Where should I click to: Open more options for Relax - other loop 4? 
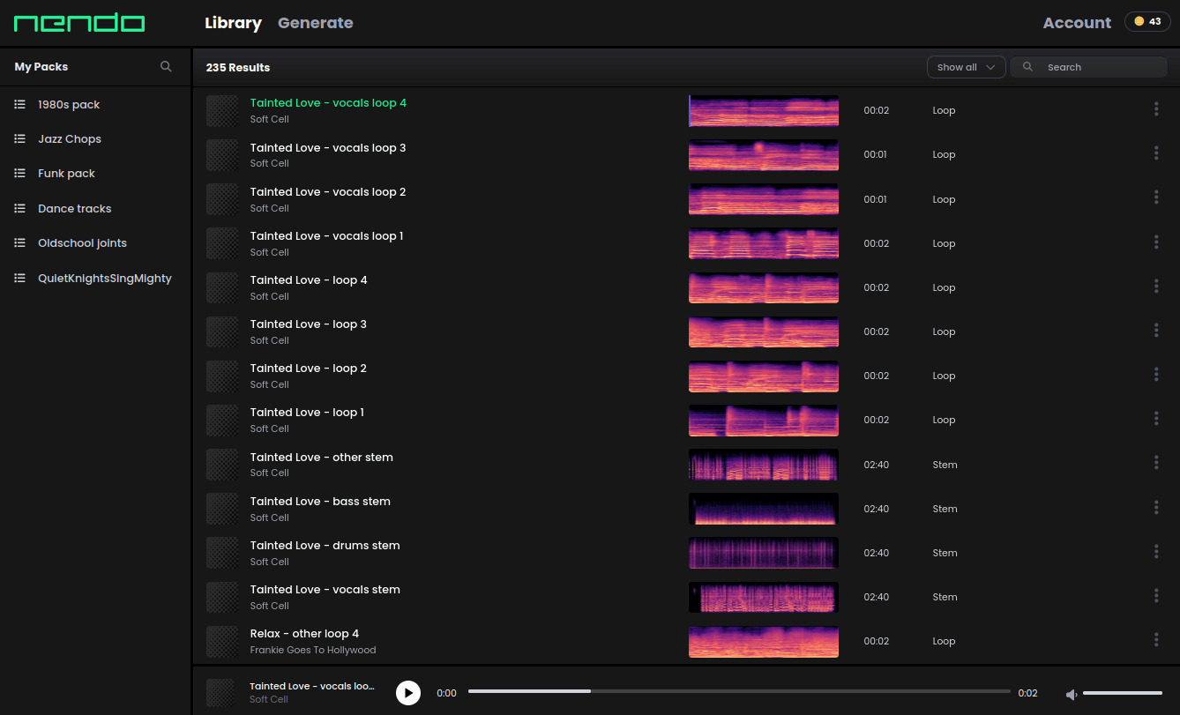[1155, 640]
